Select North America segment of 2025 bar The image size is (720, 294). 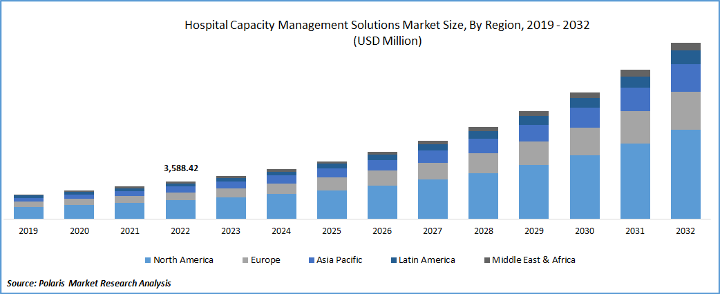(x=332, y=204)
